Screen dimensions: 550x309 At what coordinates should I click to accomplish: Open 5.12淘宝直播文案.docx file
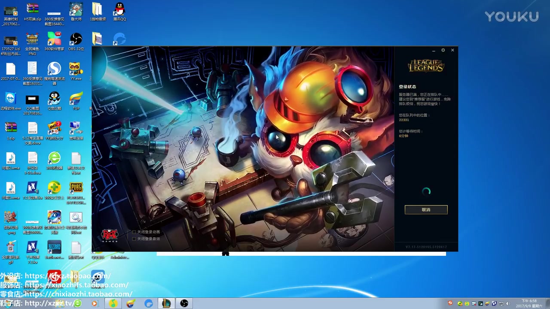(32, 133)
